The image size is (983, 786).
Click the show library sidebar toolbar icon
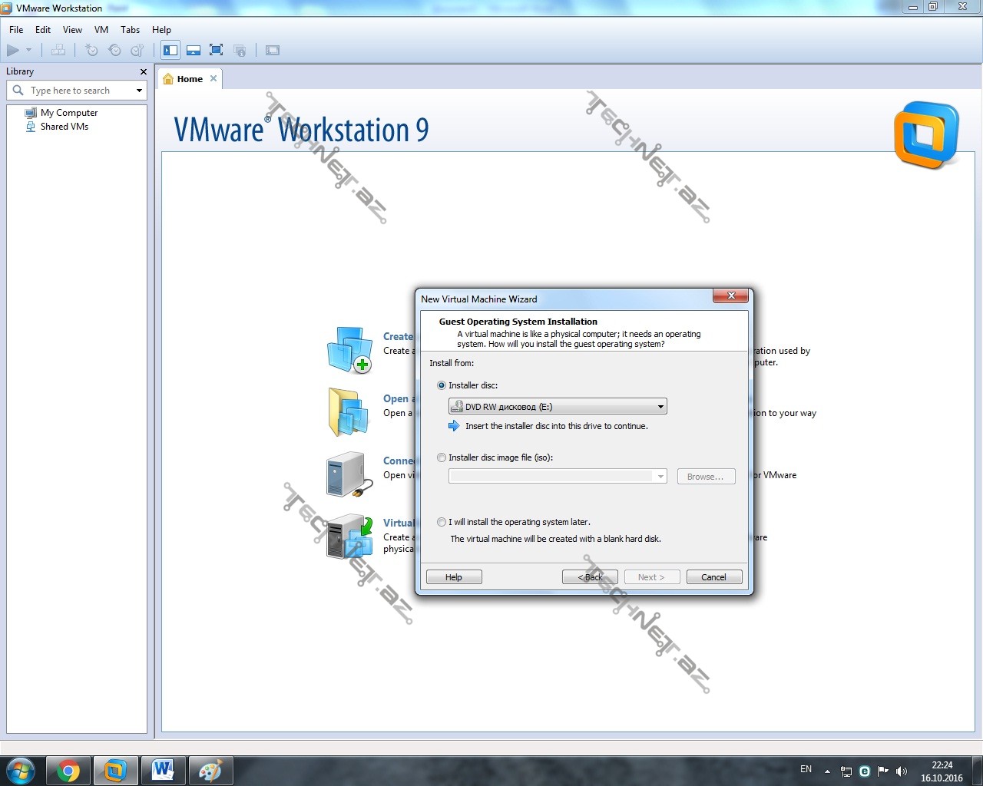(170, 51)
